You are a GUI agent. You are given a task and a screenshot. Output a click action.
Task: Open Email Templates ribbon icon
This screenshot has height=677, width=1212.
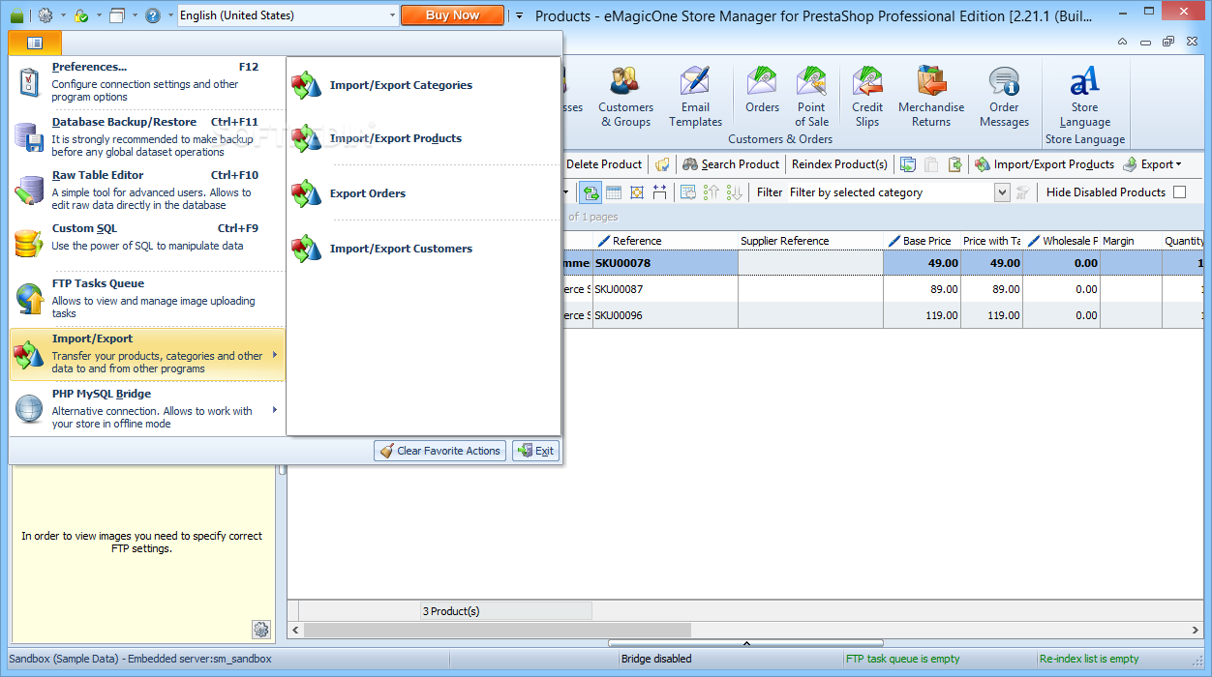695,97
